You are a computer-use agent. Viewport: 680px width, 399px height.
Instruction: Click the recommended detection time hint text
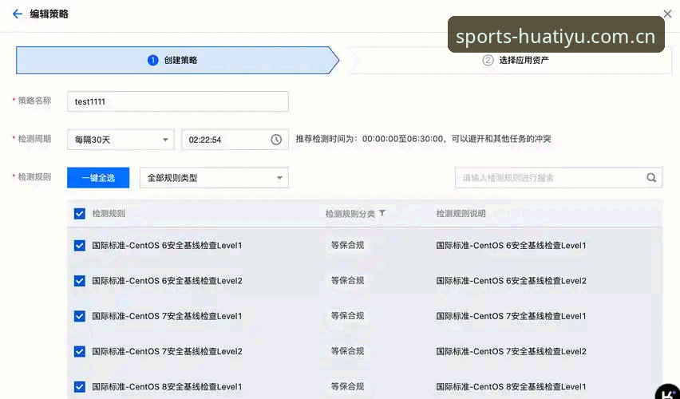pos(423,139)
